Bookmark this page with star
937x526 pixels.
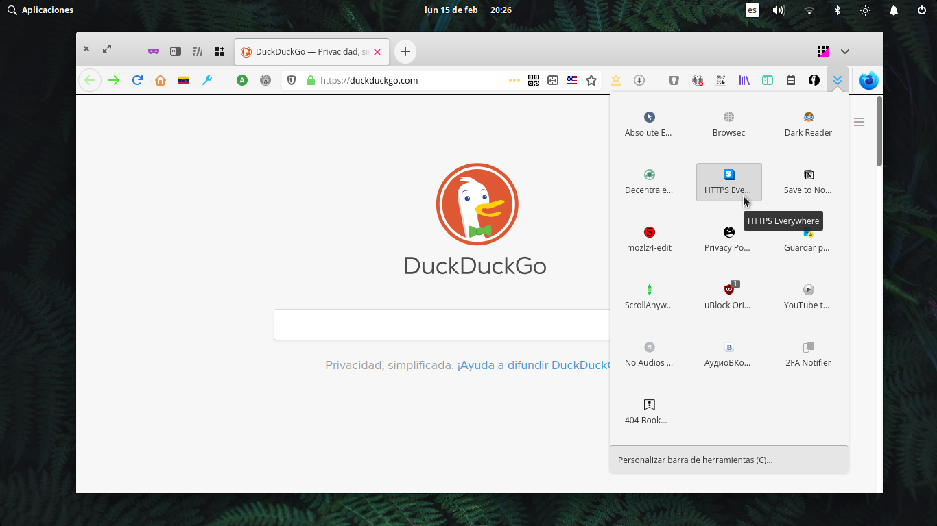591,80
